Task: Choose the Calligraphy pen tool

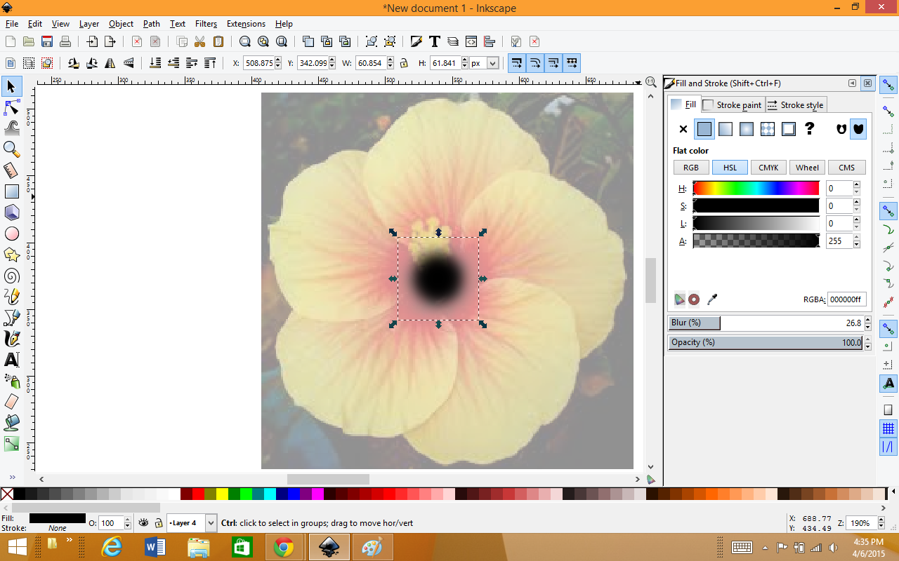Action: click(x=12, y=339)
